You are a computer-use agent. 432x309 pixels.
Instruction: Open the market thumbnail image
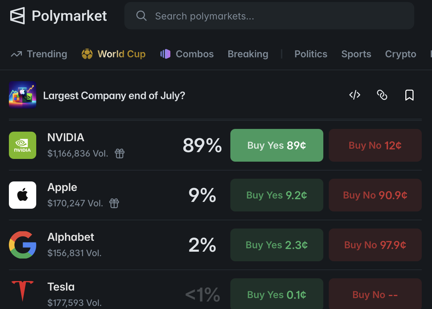coord(23,95)
